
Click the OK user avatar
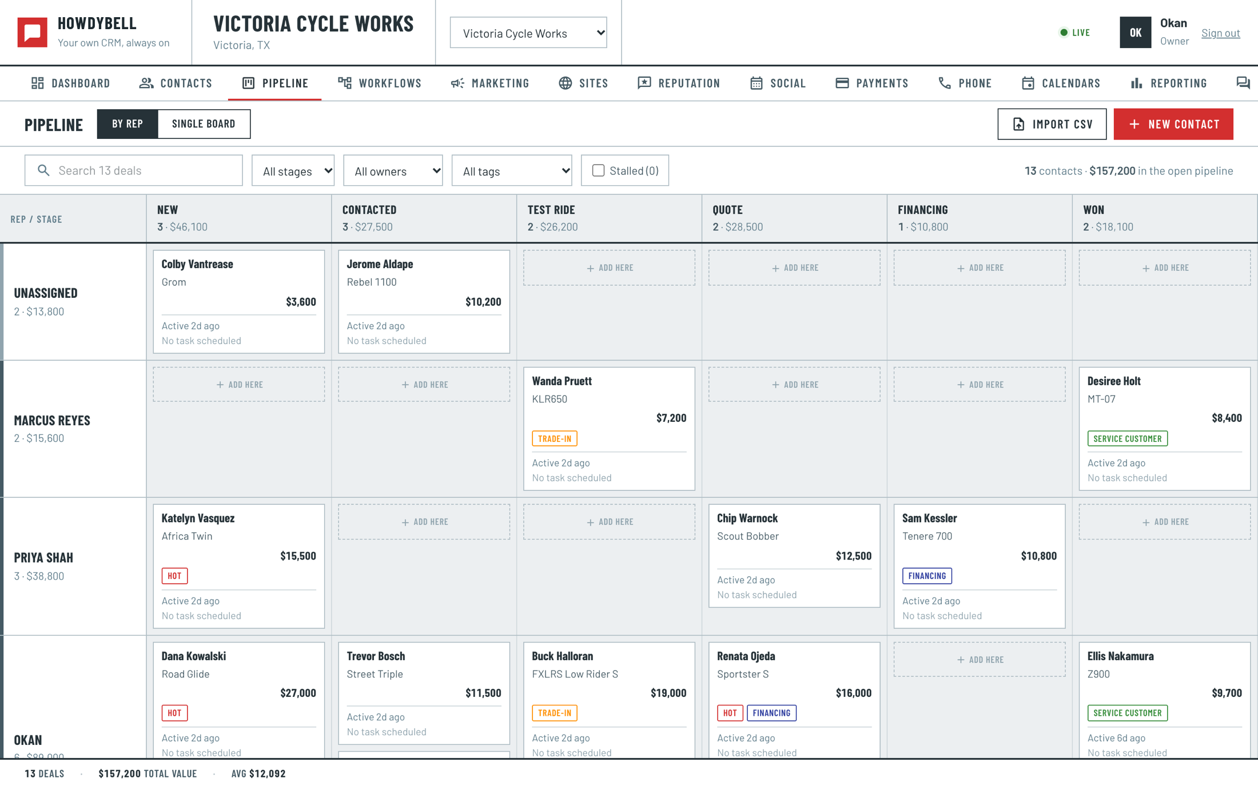1135,32
